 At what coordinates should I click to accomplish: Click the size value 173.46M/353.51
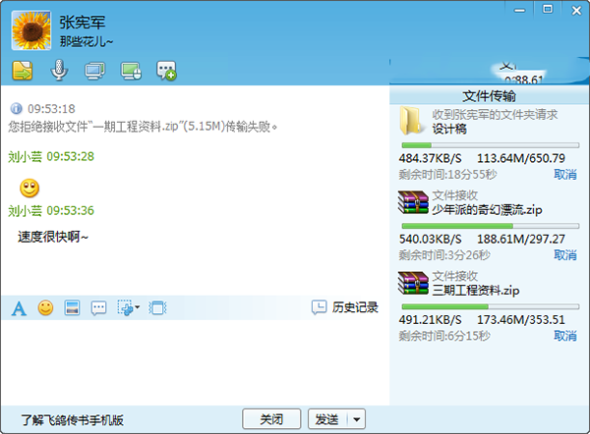(521, 320)
